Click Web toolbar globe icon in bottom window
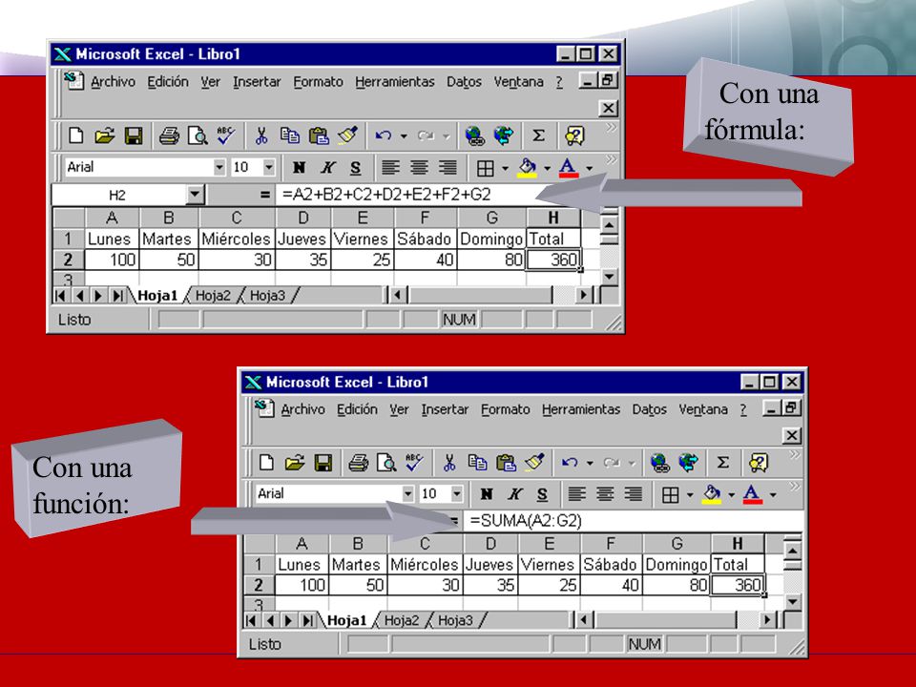 [x=688, y=463]
